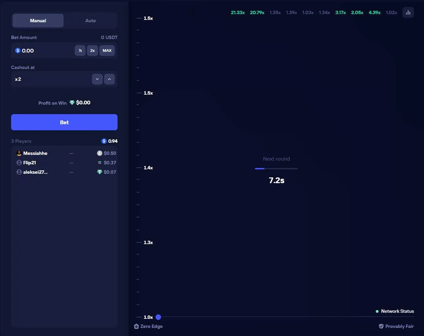Select player name Flip21 in list

pos(30,163)
